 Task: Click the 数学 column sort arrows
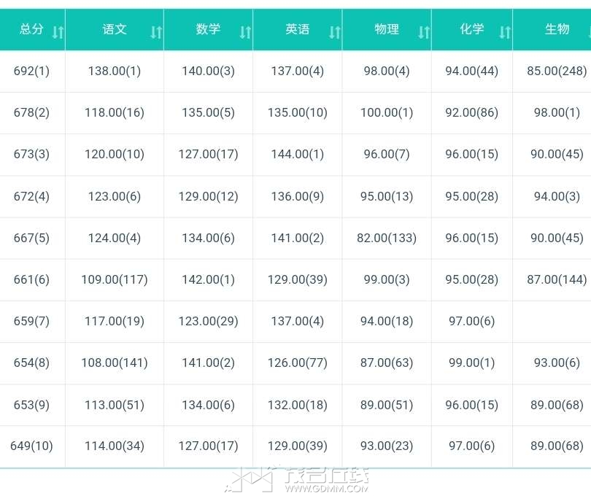point(246,32)
